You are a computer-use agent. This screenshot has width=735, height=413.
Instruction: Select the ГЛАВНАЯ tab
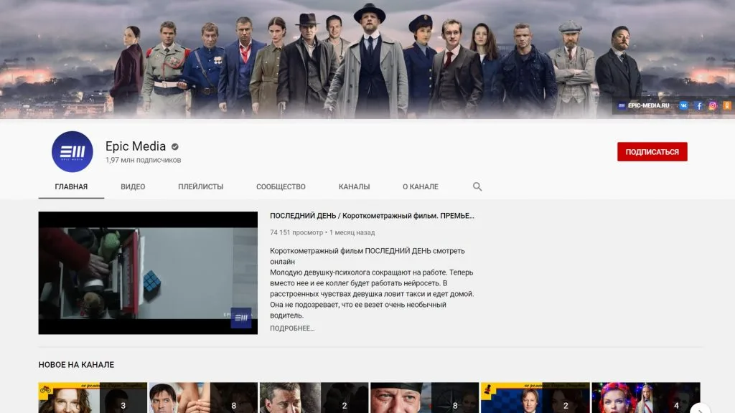(x=70, y=186)
